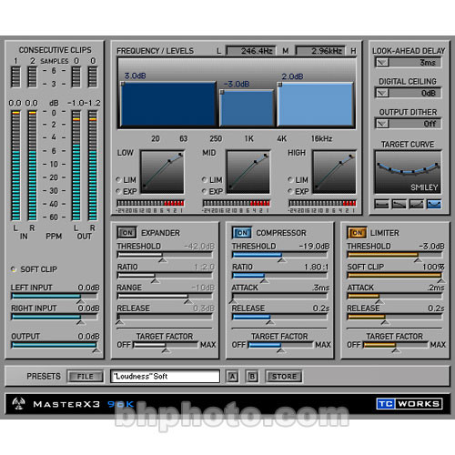This screenshot has height=455, width=455.
Task: Click the Smiley target curve display
Action: (x=408, y=172)
